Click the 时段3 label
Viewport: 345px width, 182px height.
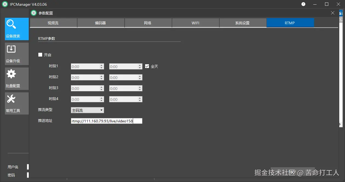[54, 88]
